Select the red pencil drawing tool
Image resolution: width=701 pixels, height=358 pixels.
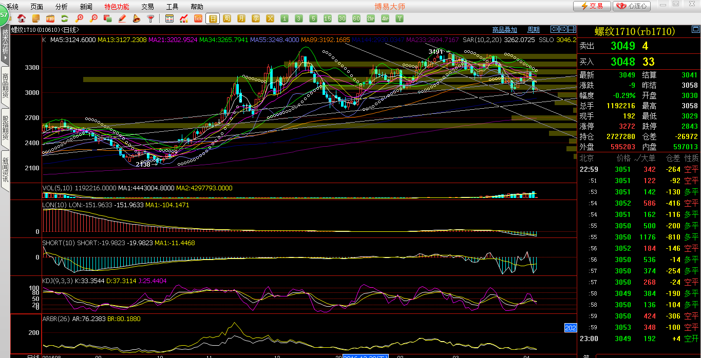click(122, 18)
